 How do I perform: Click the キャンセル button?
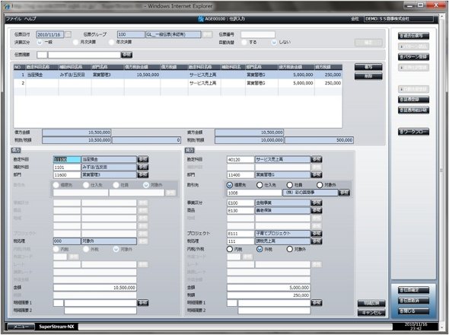coord(371,312)
